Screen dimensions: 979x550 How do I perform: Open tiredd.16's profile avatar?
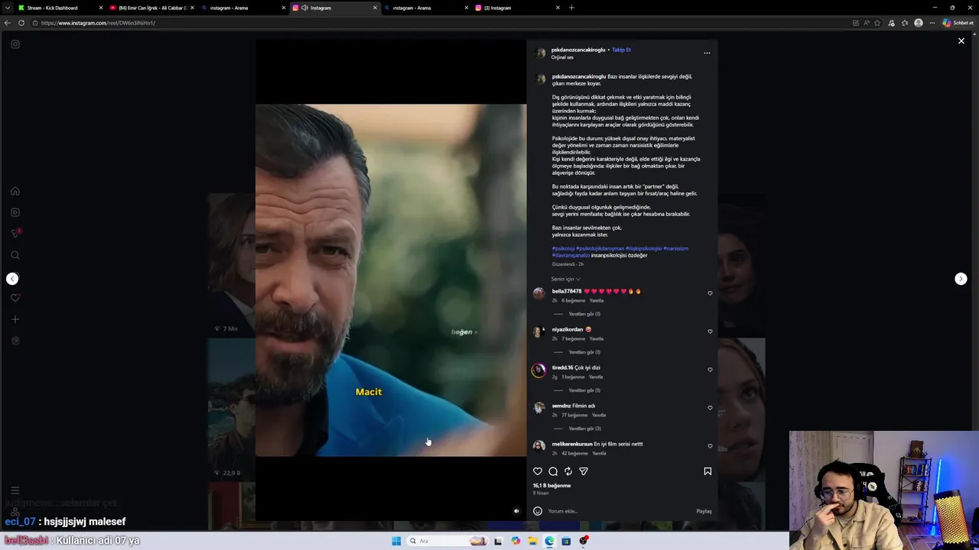point(539,370)
